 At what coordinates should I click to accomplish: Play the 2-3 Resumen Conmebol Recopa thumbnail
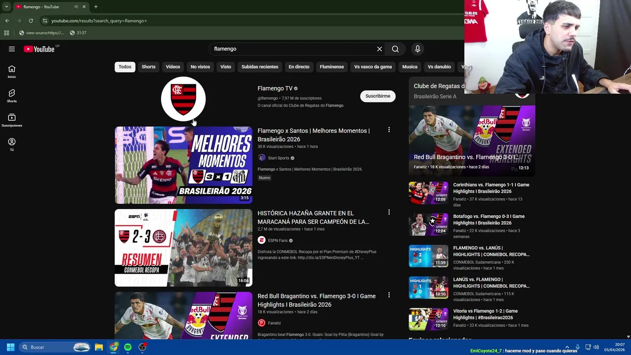(x=183, y=248)
